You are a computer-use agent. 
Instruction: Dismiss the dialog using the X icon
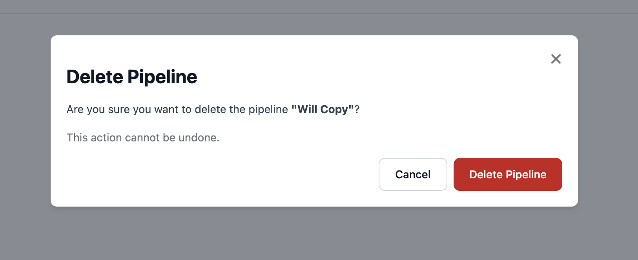pyautogui.click(x=556, y=59)
